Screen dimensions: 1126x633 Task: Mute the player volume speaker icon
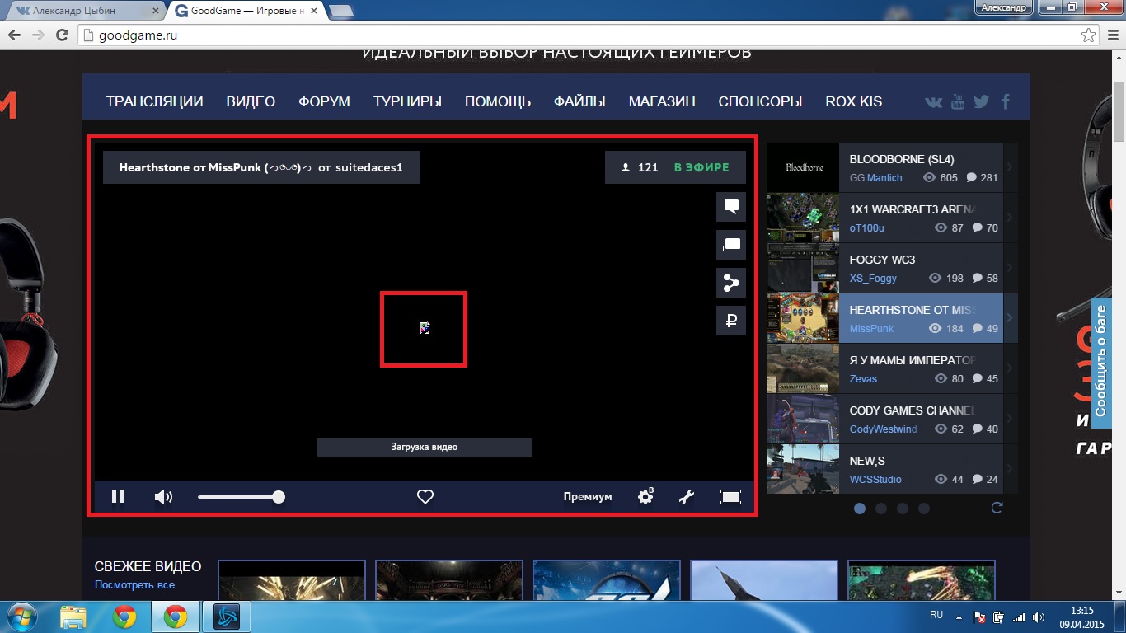[x=164, y=497]
